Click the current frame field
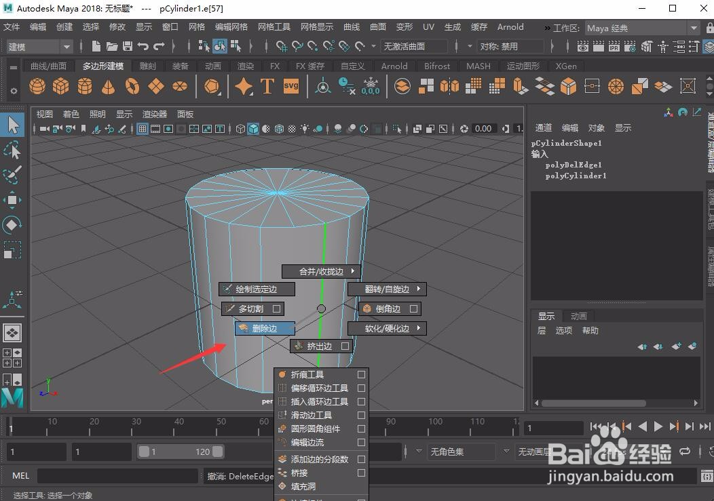The height and width of the screenshot is (501, 714). click(554, 428)
